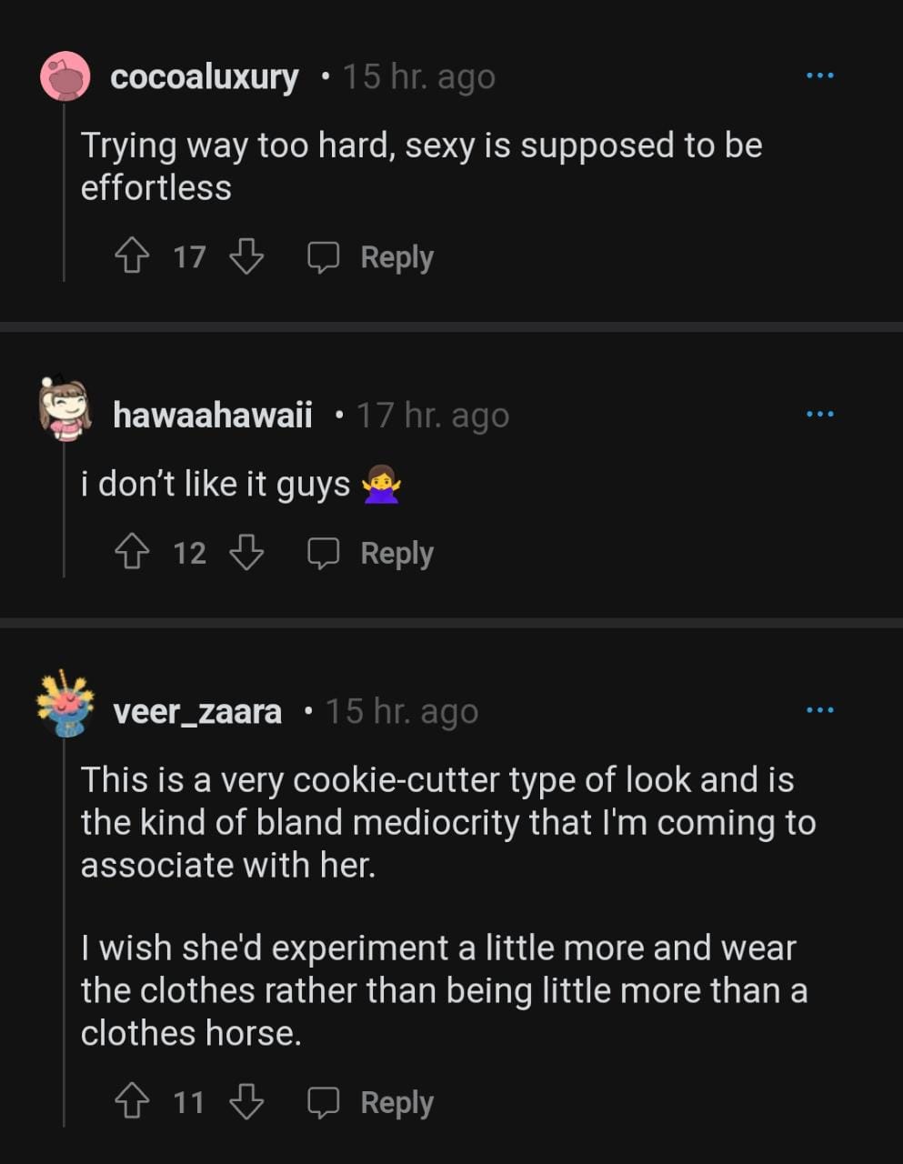Reply to cocoaluxury's comment

coord(396,257)
